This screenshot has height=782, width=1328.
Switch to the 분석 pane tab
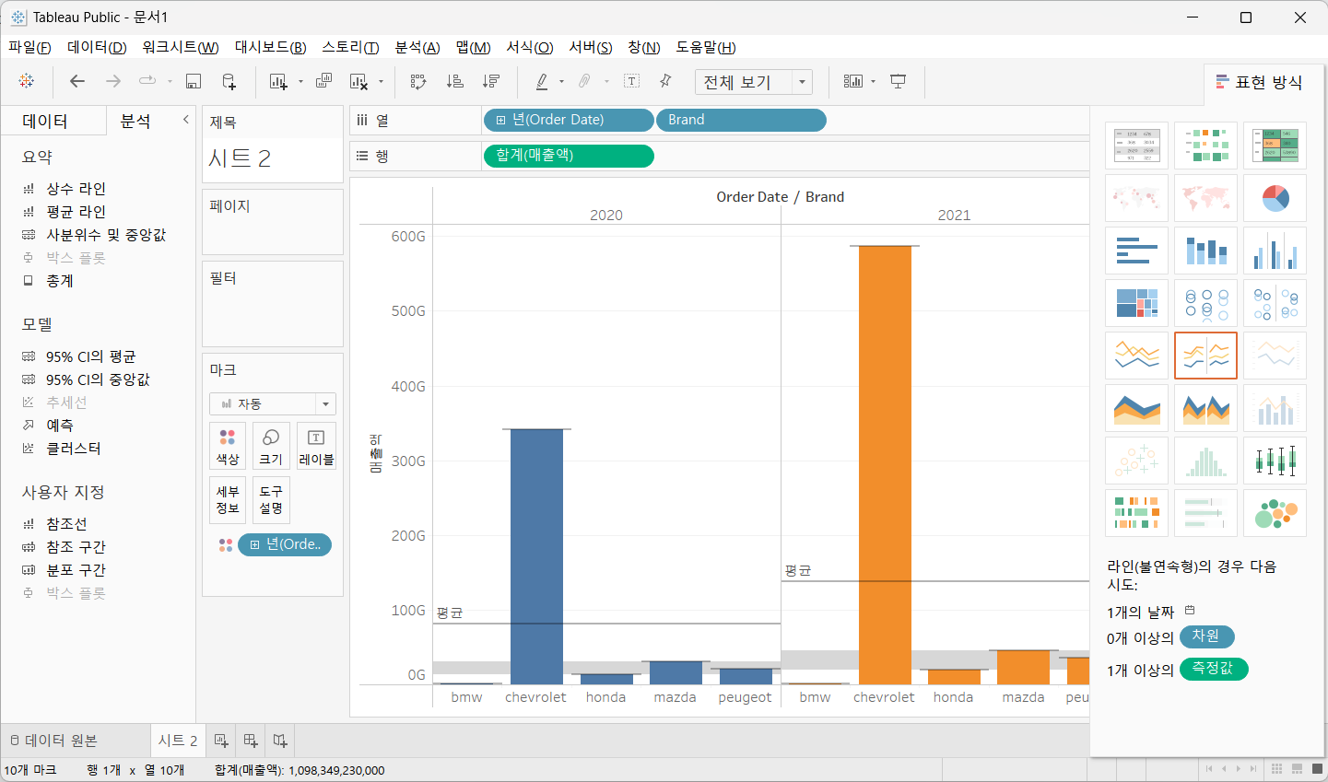tap(135, 121)
